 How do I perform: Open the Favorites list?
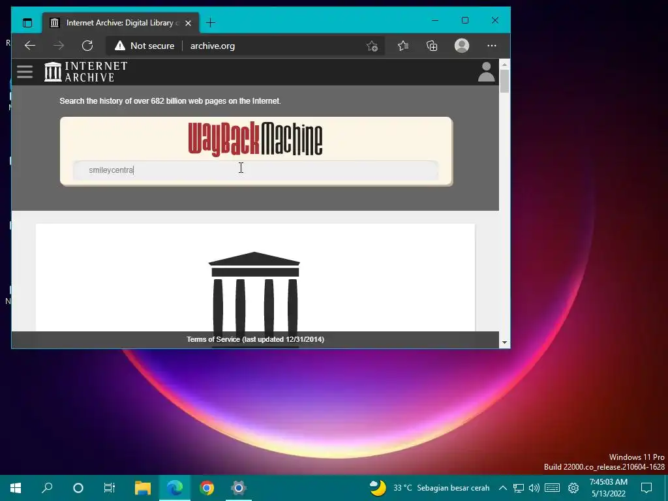403,46
